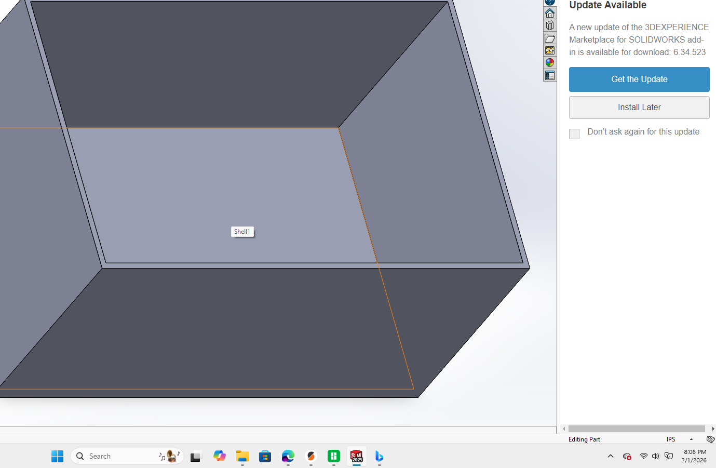Expand the hidden system tray icons chevron
The width and height of the screenshot is (716, 468).
click(x=611, y=456)
